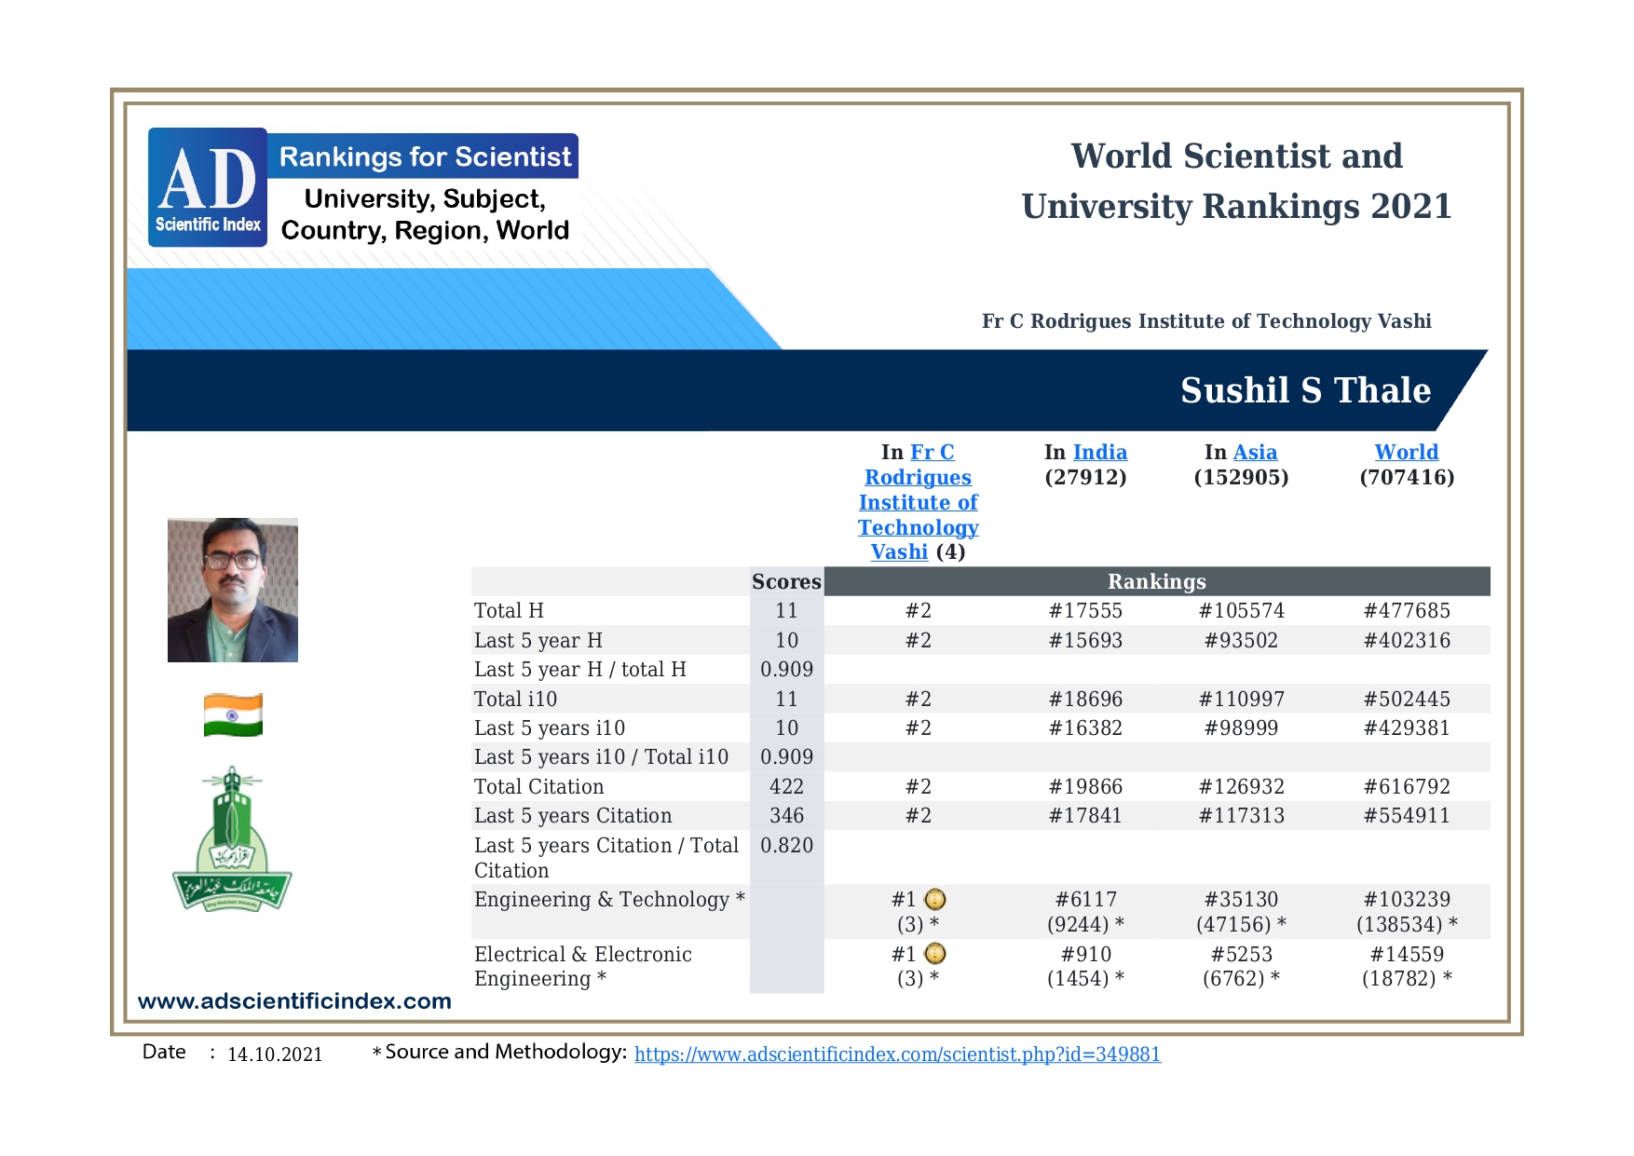Screen dimensions: 1634x1156
Task: Click the Total Citation score 422
Action: [x=786, y=787]
